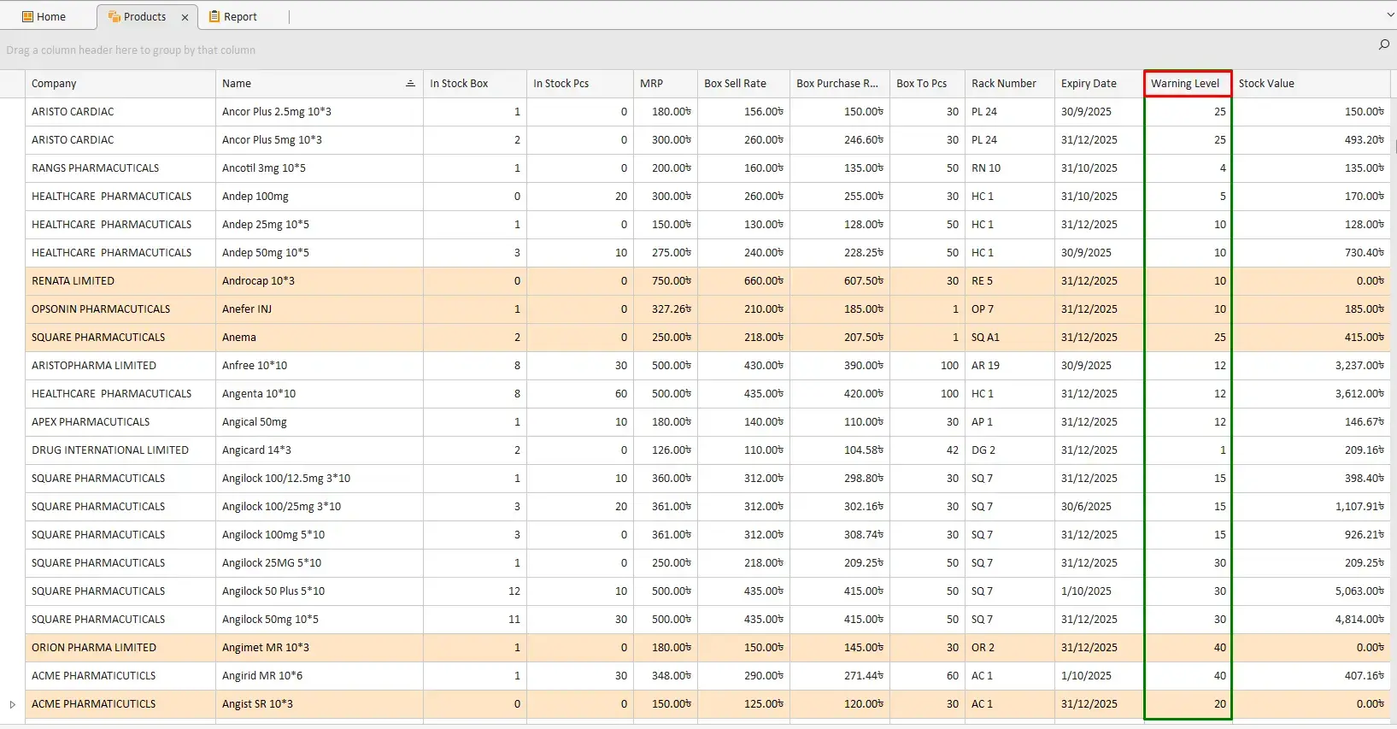Click the 30/6/2025 expiry date cell
The image size is (1397, 729).
click(1100, 507)
